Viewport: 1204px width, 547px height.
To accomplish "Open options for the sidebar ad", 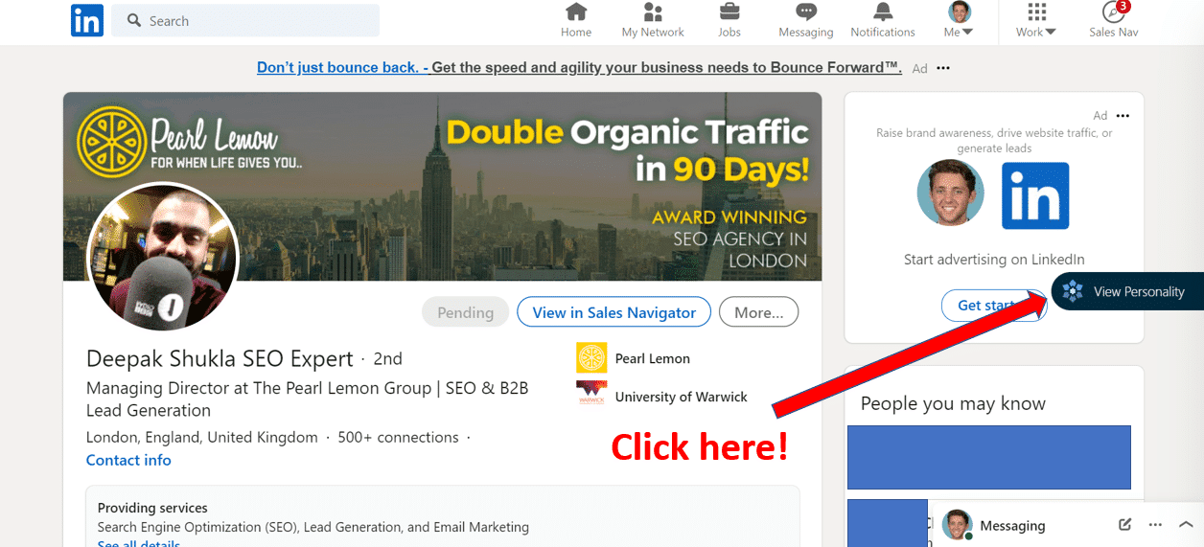I will coord(1123,116).
